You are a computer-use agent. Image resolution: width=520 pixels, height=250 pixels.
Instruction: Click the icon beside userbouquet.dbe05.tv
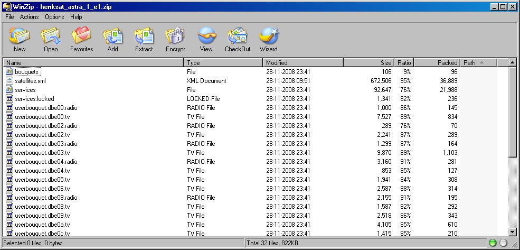(10, 179)
